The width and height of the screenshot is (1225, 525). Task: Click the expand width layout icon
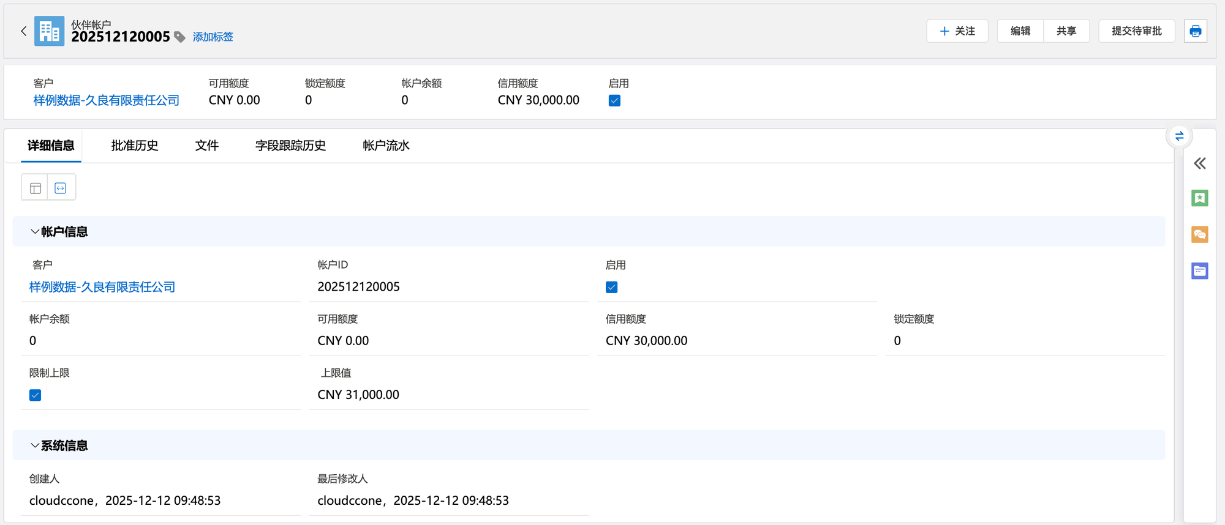coord(61,188)
